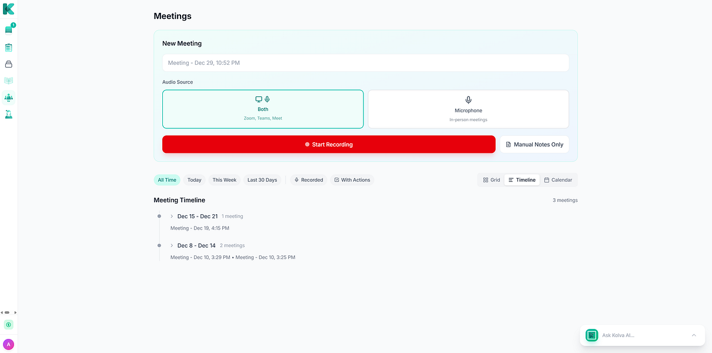Image resolution: width=712 pixels, height=353 pixels.
Task: Open the clipboard notes icon in sidebar
Action: 8,47
